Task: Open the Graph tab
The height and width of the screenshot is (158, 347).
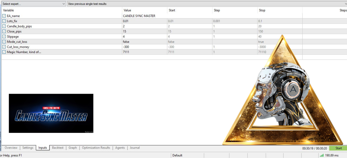Action: (73, 148)
